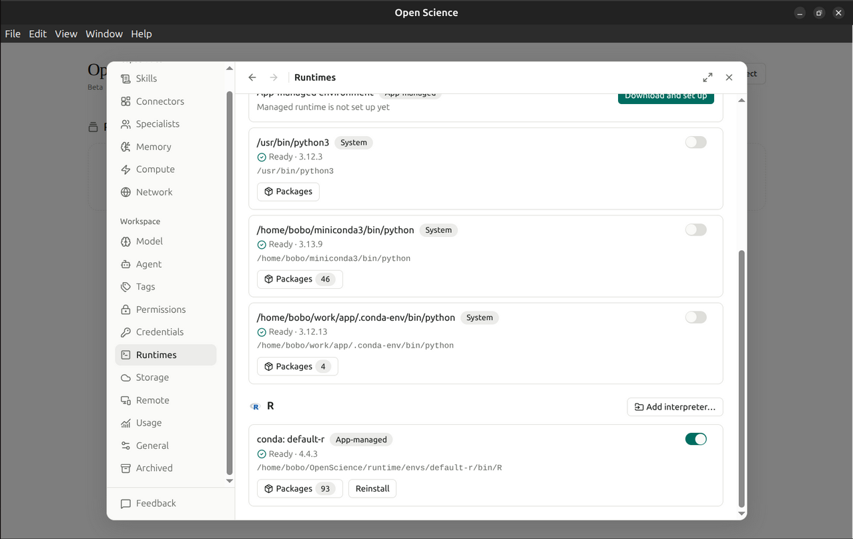The height and width of the screenshot is (539, 853).
Task: Open the Remote settings
Action: 166,400
